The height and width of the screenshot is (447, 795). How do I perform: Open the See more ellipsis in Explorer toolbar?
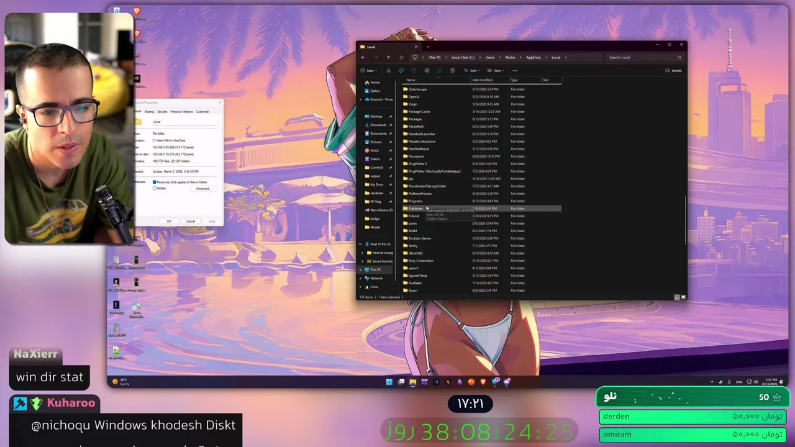pyautogui.click(x=515, y=71)
